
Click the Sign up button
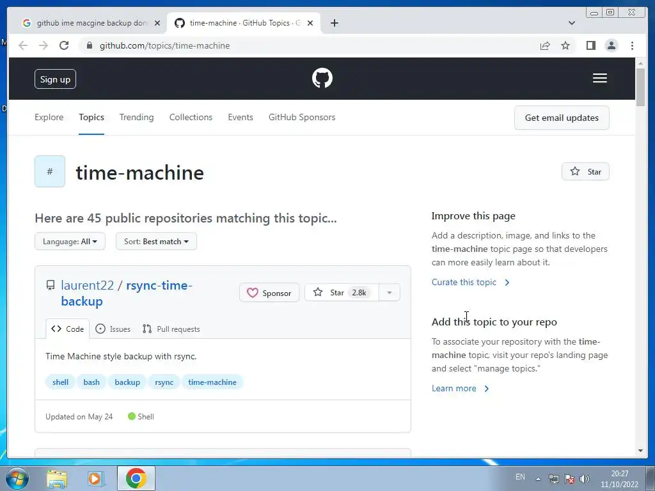click(x=55, y=79)
